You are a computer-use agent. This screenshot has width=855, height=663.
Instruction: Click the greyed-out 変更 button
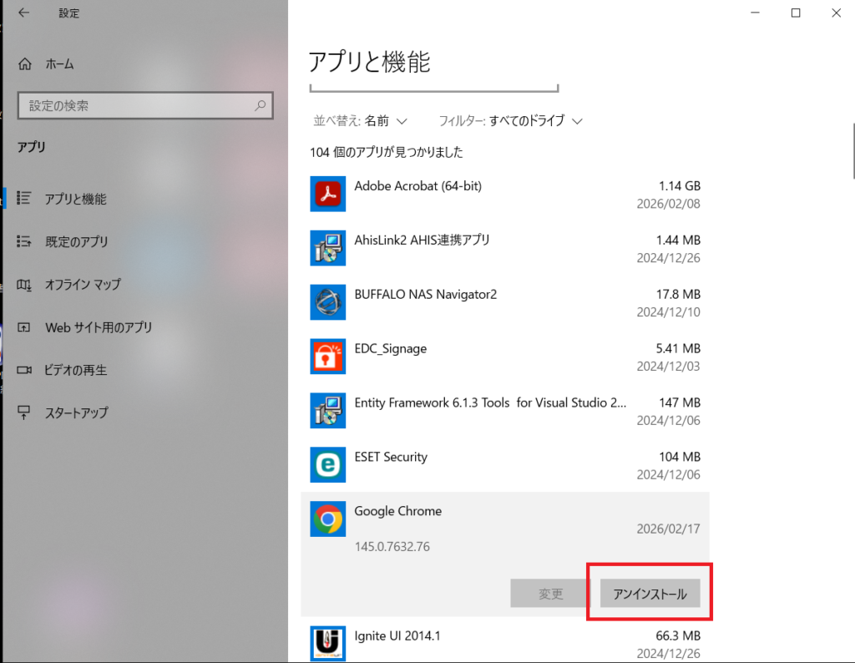pos(550,594)
